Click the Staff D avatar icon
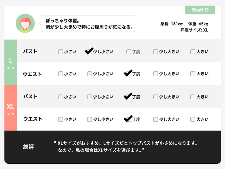 coord(25,23)
